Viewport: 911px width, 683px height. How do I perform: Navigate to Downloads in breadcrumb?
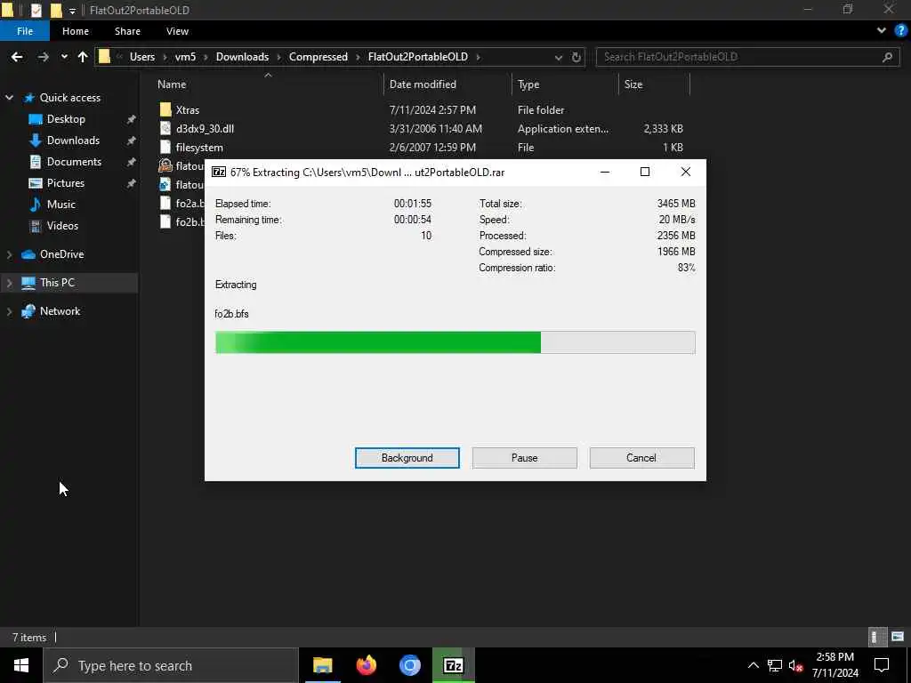pos(242,57)
